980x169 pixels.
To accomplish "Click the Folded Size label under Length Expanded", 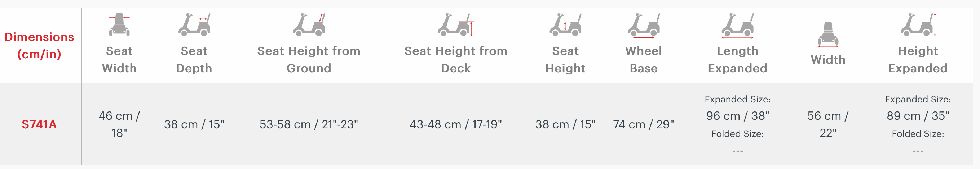I will pyautogui.click(x=738, y=134).
